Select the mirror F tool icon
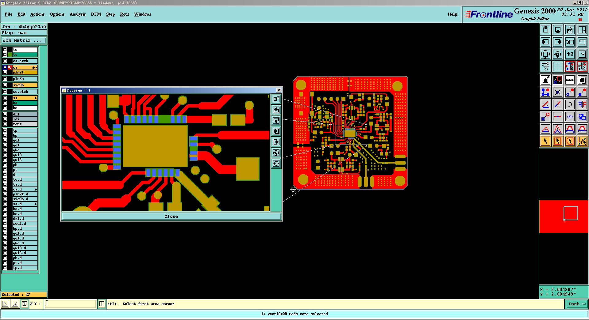 coord(582,104)
